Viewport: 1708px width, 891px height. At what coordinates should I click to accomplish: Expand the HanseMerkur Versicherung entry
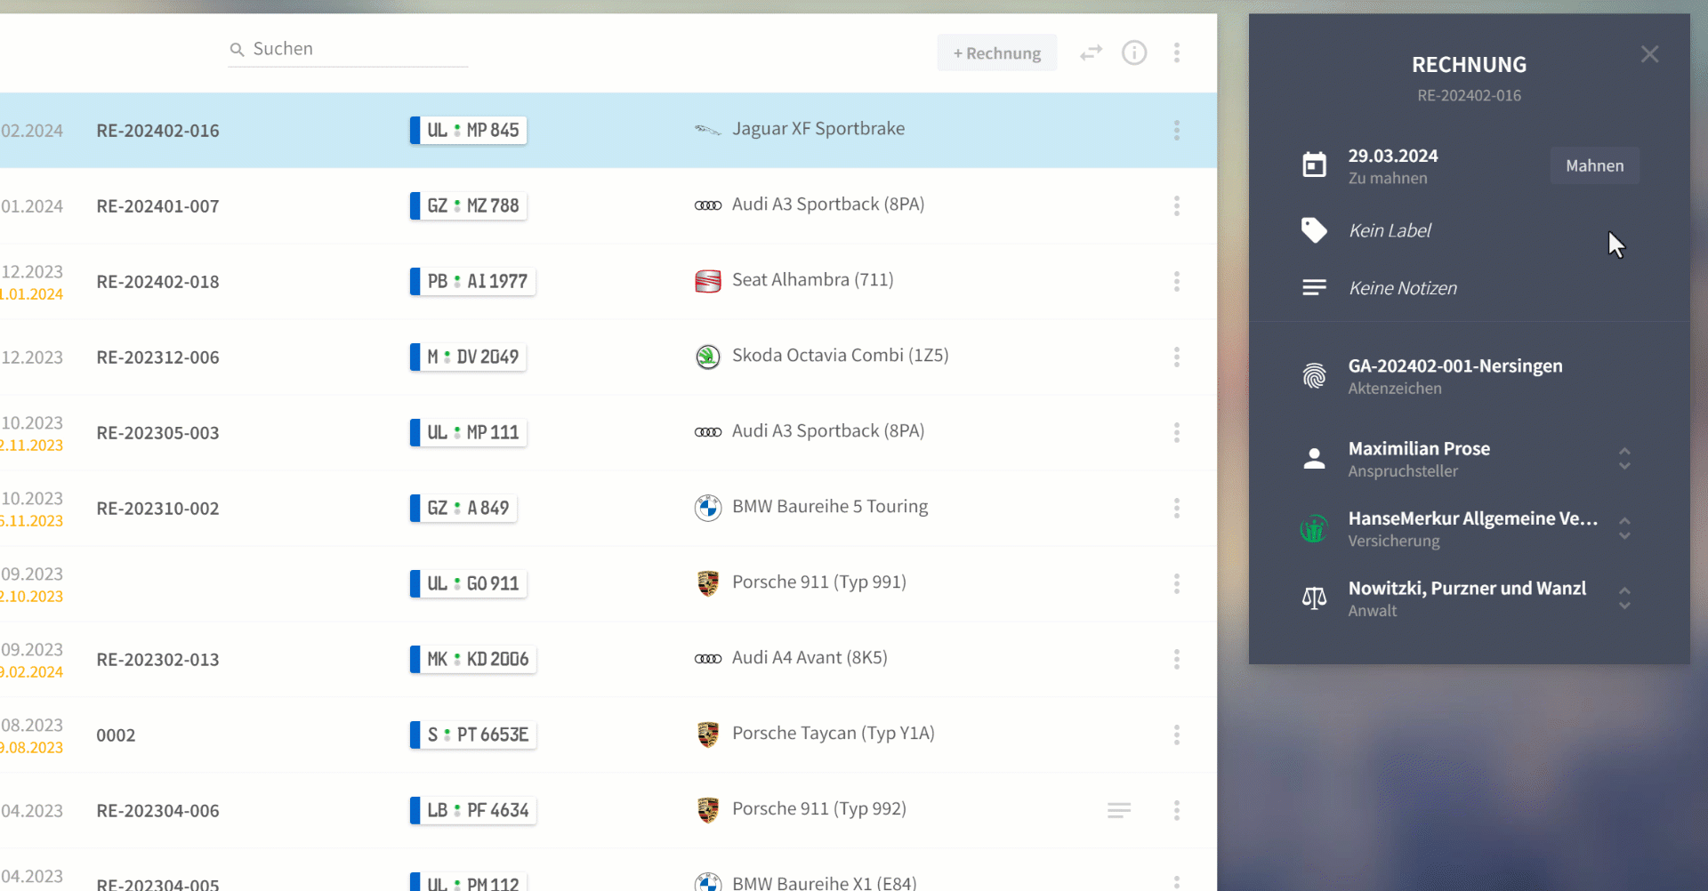coord(1624,529)
